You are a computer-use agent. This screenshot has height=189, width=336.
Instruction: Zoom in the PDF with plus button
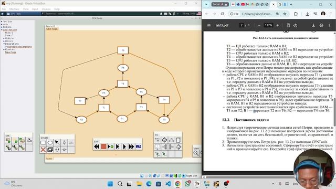[278, 25]
